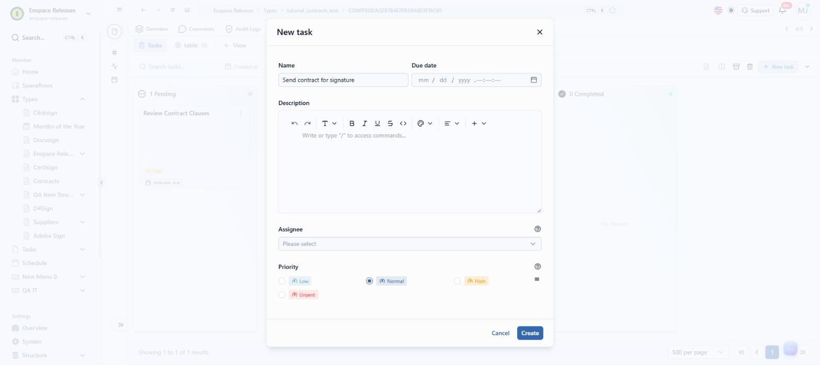Collapse the sidebar with the arrow handle
This screenshot has height=365, width=820.
(101, 182)
